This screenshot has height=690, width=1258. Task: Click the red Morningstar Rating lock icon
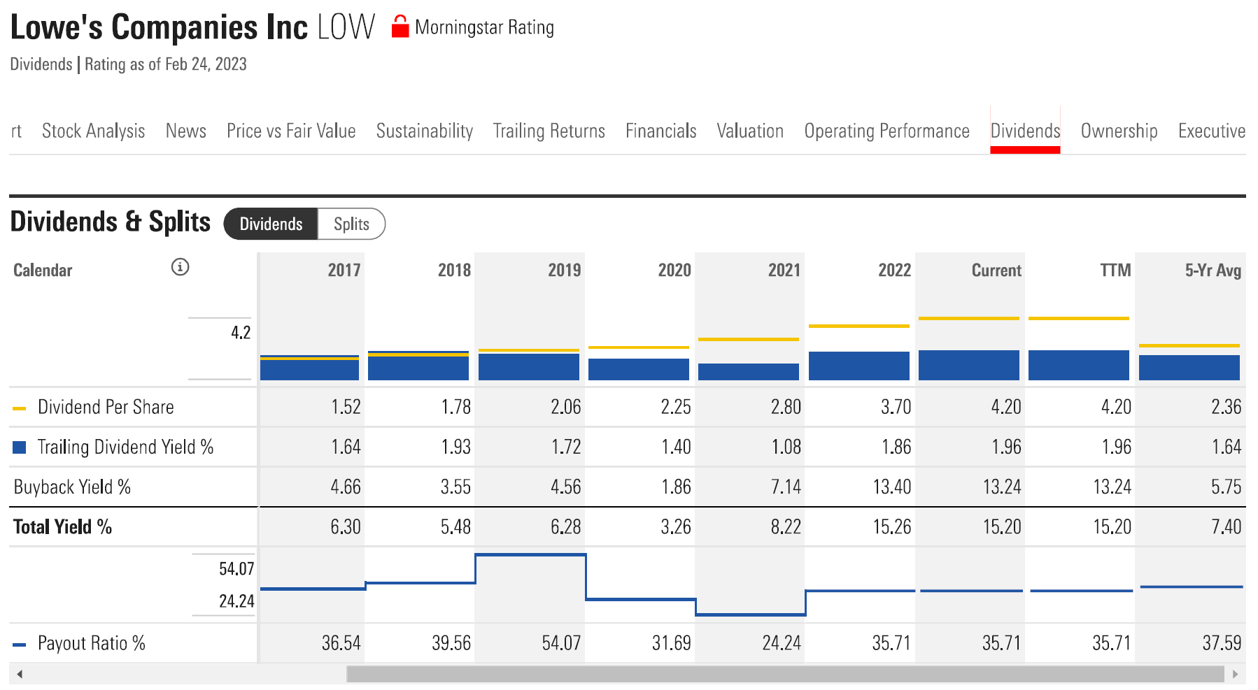click(x=400, y=27)
